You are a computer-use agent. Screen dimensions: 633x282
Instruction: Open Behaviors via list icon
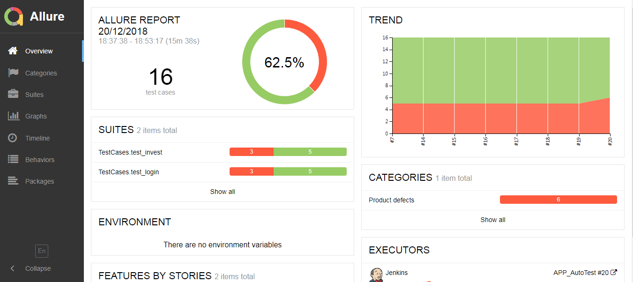click(13, 160)
